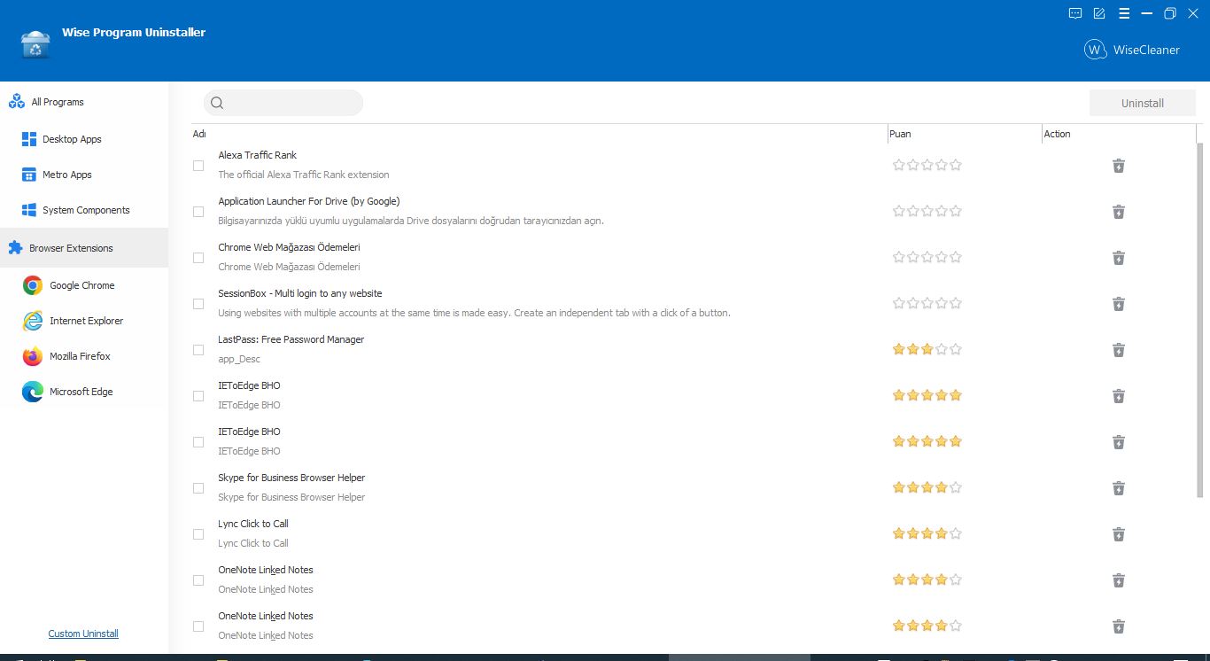Select 'LastPass: Free Password Manager' name
This screenshot has height=661, width=1210.
291,339
